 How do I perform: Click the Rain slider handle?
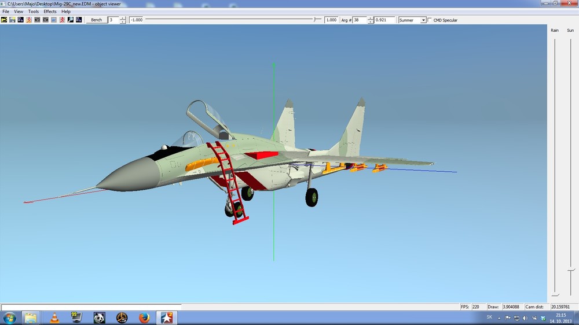pyautogui.click(x=555, y=294)
